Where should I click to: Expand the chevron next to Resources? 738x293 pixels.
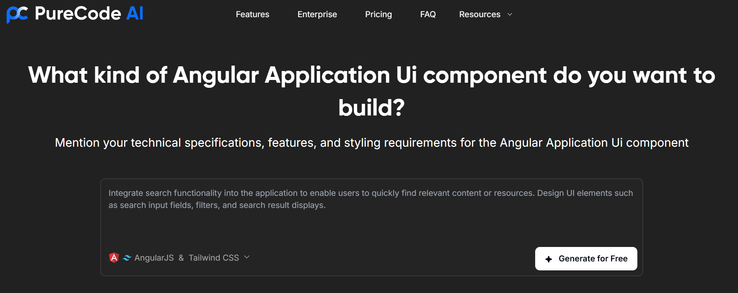(510, 14)
